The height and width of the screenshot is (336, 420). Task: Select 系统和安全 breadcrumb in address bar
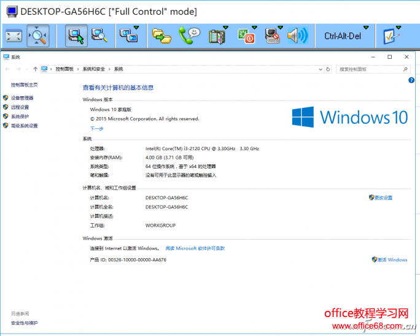(94, 69)
